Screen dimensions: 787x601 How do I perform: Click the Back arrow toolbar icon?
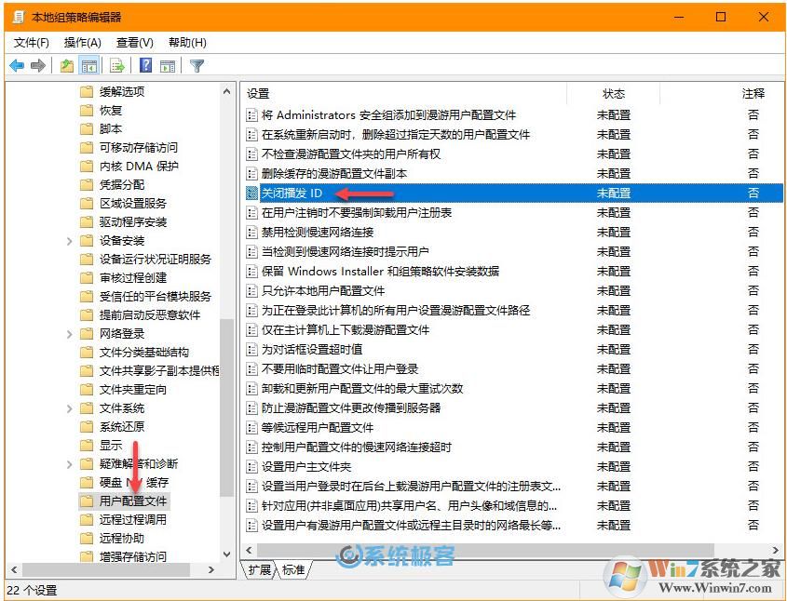point(17,66)
